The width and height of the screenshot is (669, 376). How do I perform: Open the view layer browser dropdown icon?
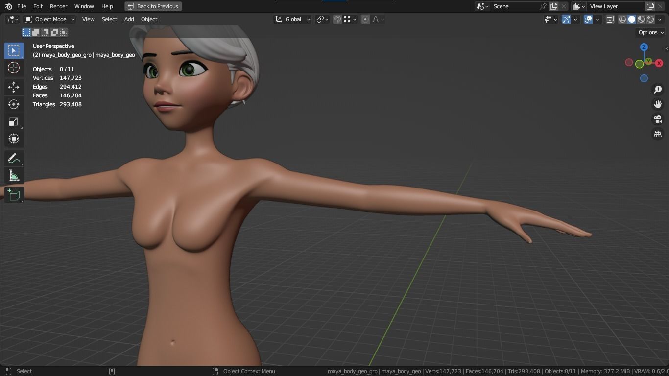pyautogui.click(x=579, y=6)
